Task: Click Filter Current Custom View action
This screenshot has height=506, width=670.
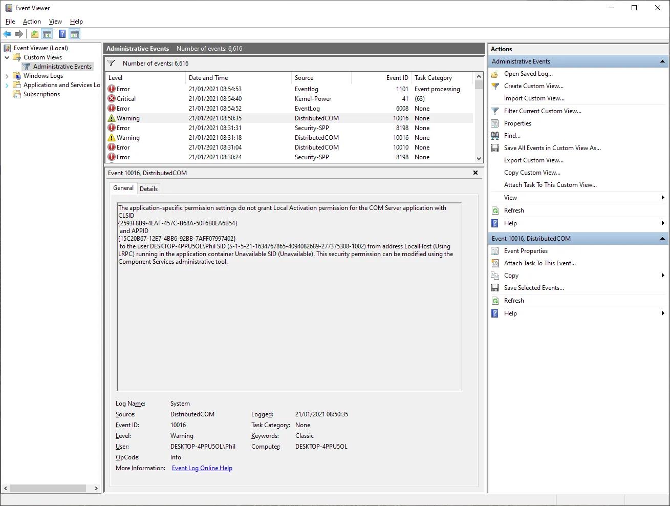Action: (543, 111)
